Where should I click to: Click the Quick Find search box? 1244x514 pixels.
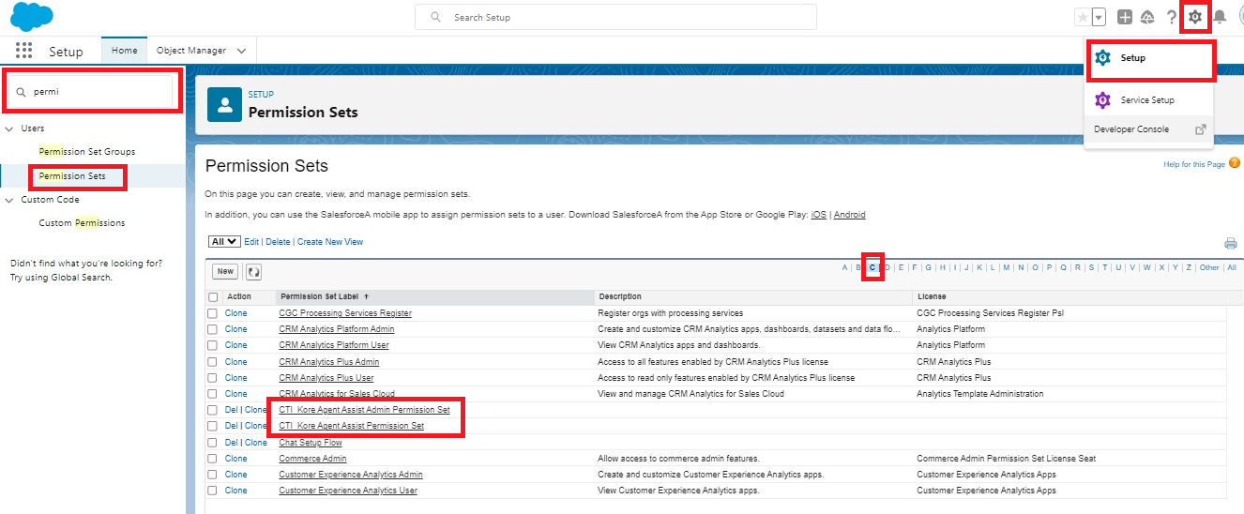(x=94, y=92)
